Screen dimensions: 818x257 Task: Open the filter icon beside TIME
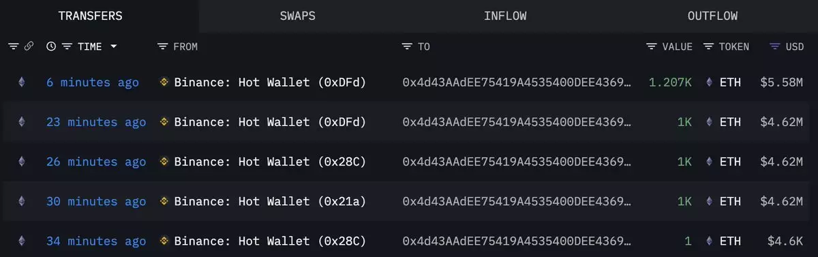(67, 46)
